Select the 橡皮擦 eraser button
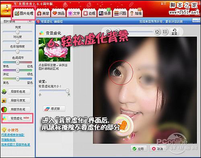 coord(54,109)
